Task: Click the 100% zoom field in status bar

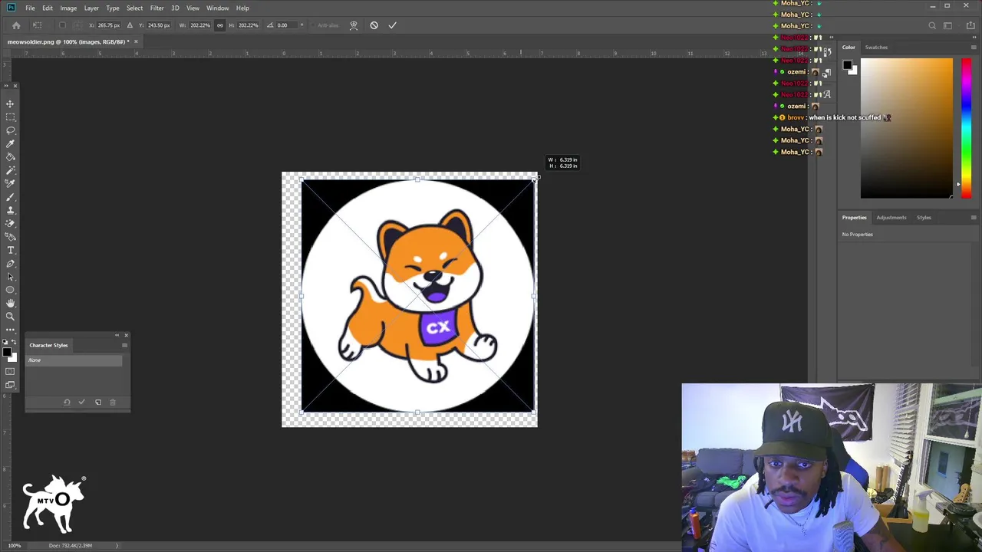Action: pos(15,545)
